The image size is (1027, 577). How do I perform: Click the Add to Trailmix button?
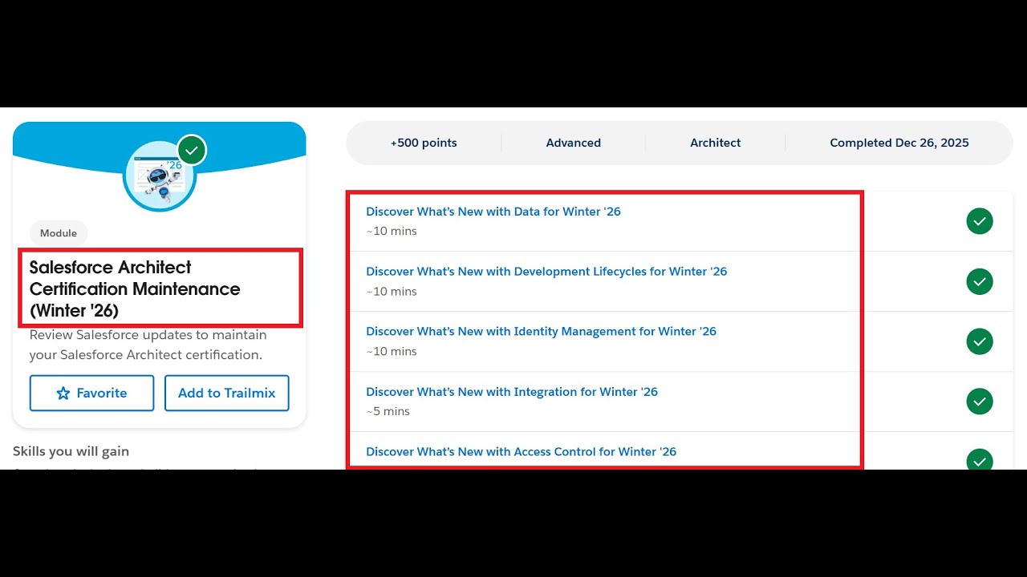(227, 393)
